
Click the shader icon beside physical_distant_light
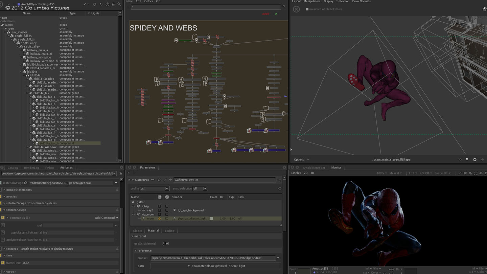coord(175,219)
